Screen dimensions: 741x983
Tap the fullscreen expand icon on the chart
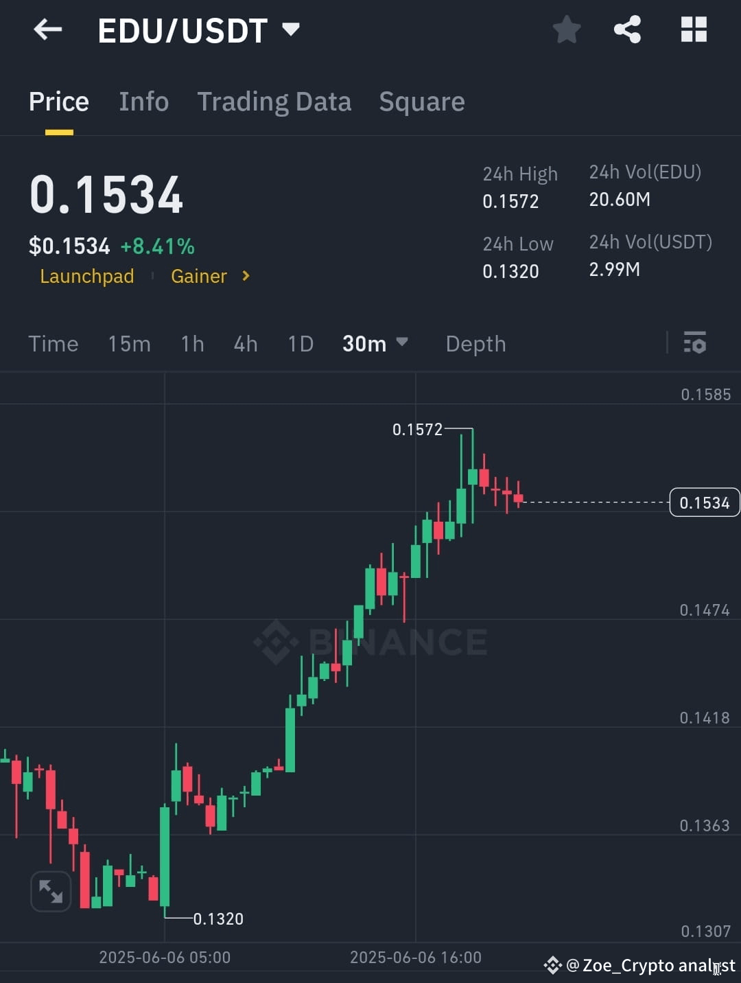pos(51,891)
